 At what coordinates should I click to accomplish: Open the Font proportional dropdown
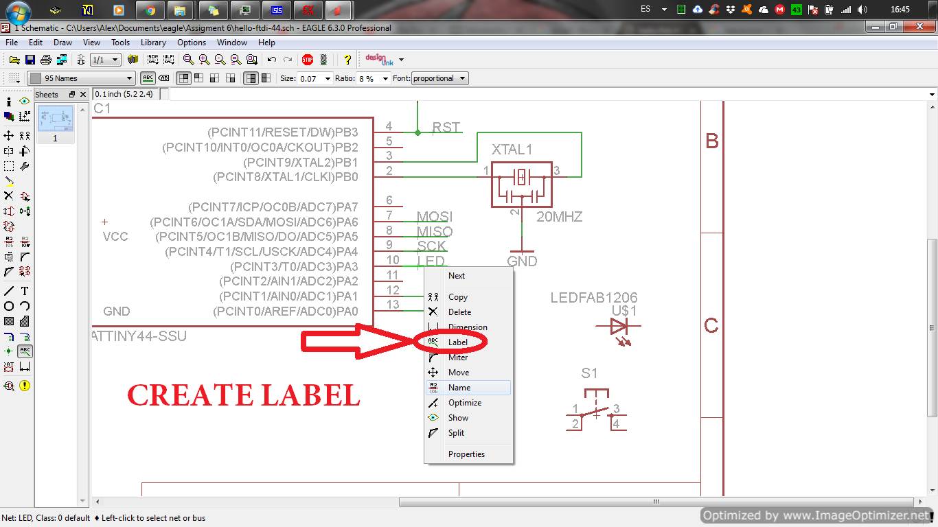click(x=440, y=78)
